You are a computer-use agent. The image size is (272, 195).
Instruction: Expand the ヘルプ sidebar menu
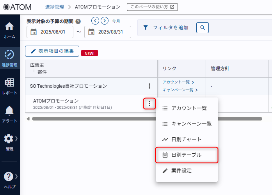click(x=10, y=179)
